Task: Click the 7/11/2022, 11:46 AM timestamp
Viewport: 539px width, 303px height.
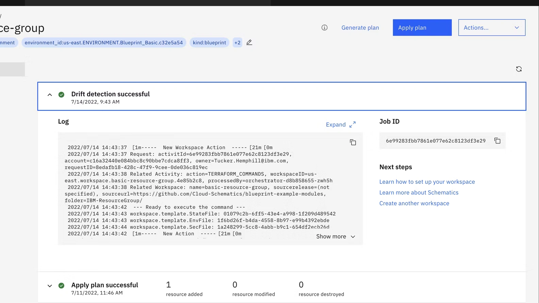Action: tap(97, 293)
